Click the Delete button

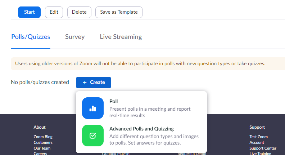(x=79, y=12)
